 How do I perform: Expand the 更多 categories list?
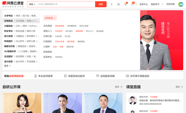(7, 66)
